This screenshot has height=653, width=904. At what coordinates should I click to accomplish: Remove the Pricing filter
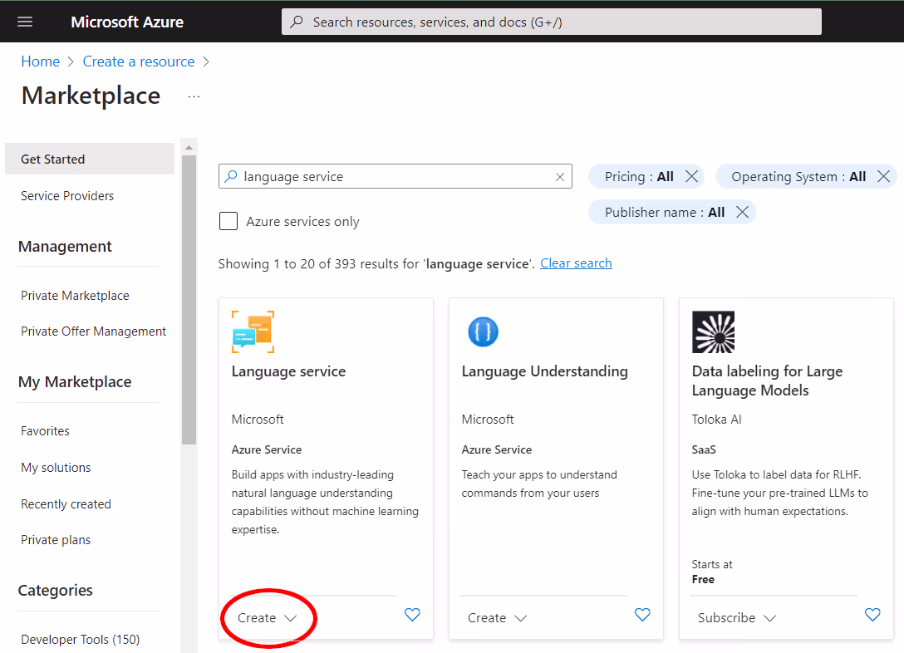[x=691, y=176]
